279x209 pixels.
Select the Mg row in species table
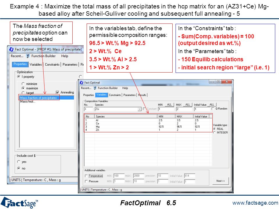[x=148, y=127]
